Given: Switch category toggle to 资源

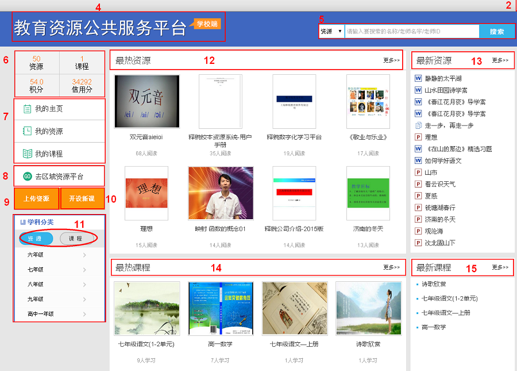Looking at the screenshot, I should (36, 238).
